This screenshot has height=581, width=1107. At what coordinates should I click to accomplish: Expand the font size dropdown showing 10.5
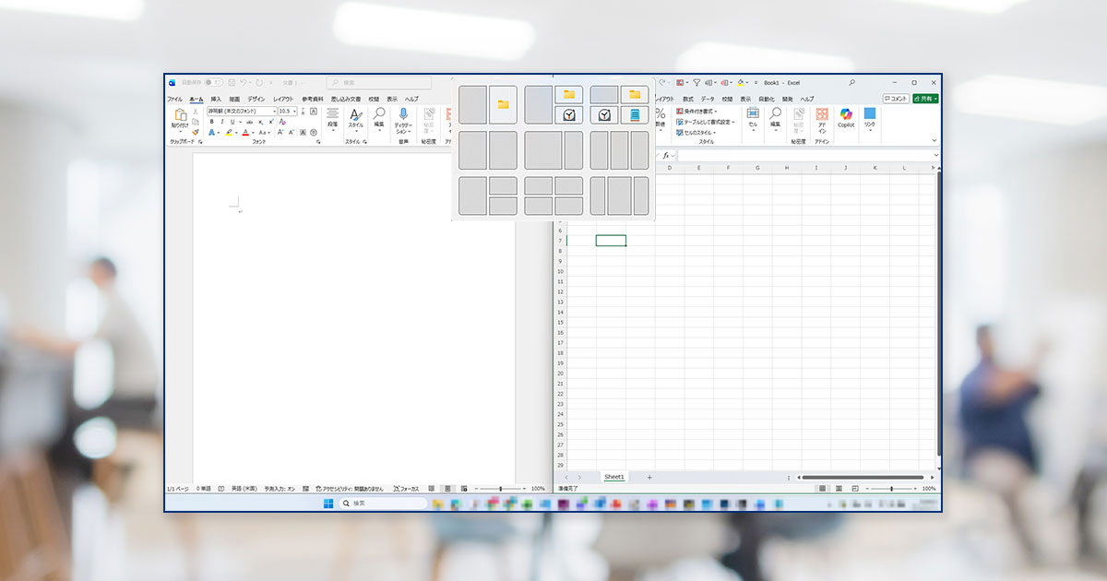(294, 111)
